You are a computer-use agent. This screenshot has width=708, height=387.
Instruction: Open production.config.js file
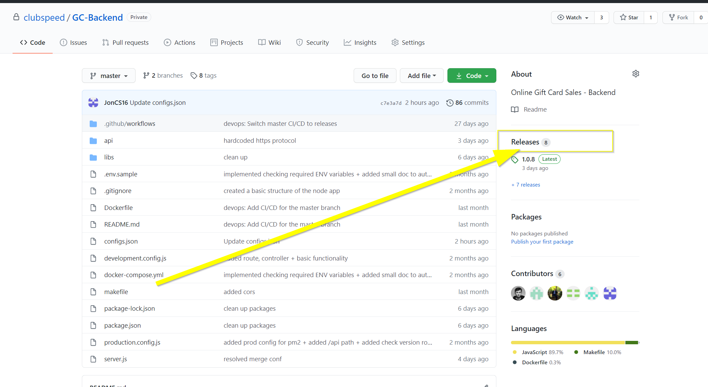[x=132, y=343]
